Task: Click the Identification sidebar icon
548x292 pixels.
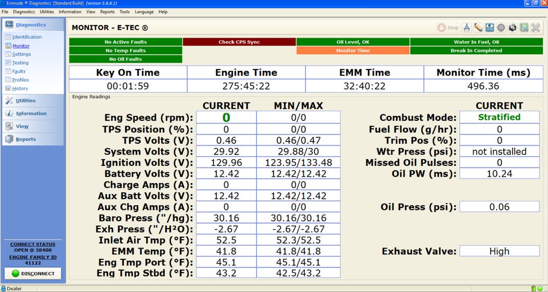Action: click(x=8, y=37)
